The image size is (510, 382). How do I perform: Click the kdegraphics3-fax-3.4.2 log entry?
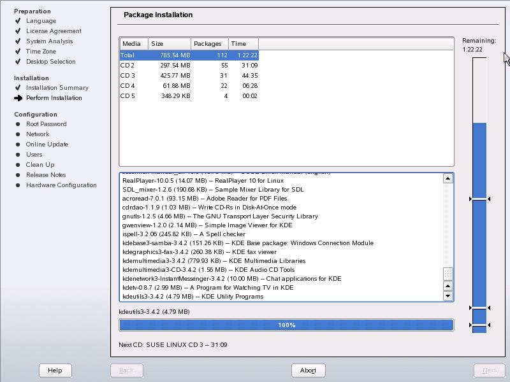[200, 252]
